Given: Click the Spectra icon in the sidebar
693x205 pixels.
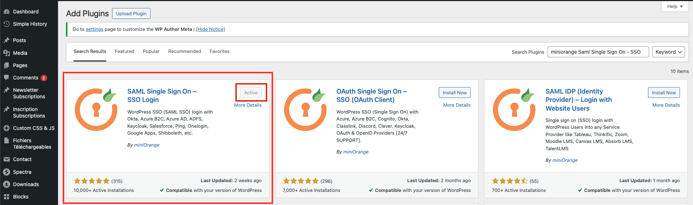Looking at the screenshot, I should pos(7,172).
